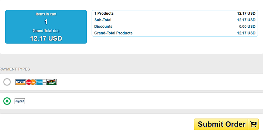Click the Sub-Total label
The image size is (263, 134).
103,20
